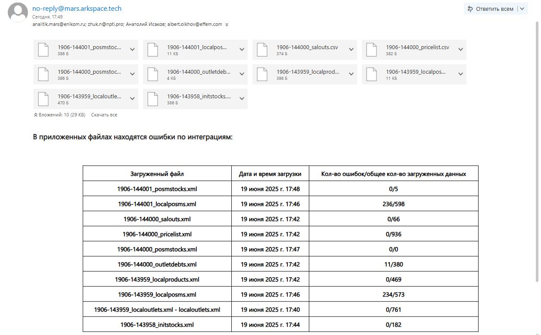Click recipient Анатолий Исаков
This screenshot has height=335, width=541.
pos(146,24)
